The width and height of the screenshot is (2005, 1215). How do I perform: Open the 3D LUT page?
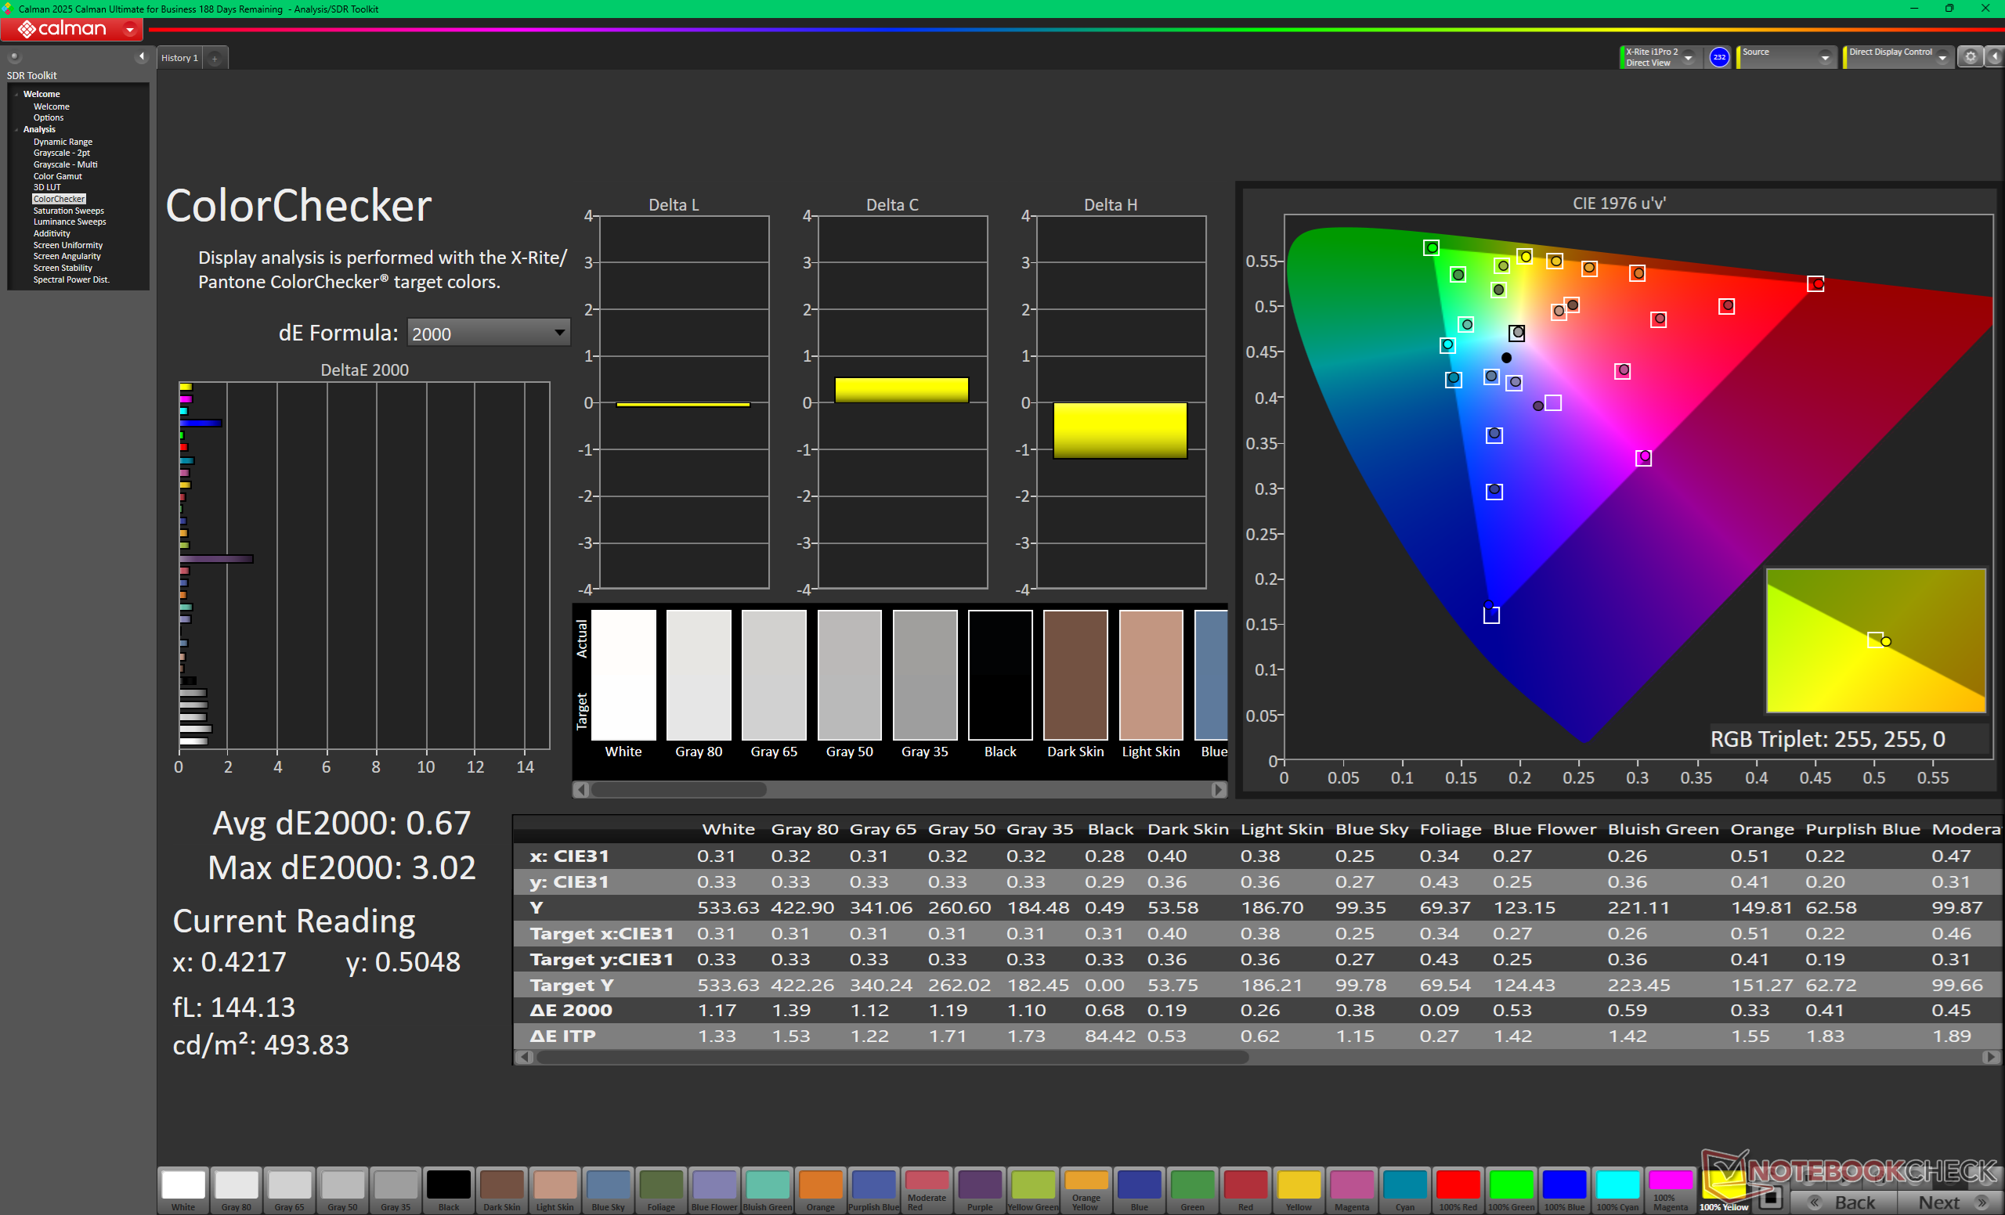46,187
